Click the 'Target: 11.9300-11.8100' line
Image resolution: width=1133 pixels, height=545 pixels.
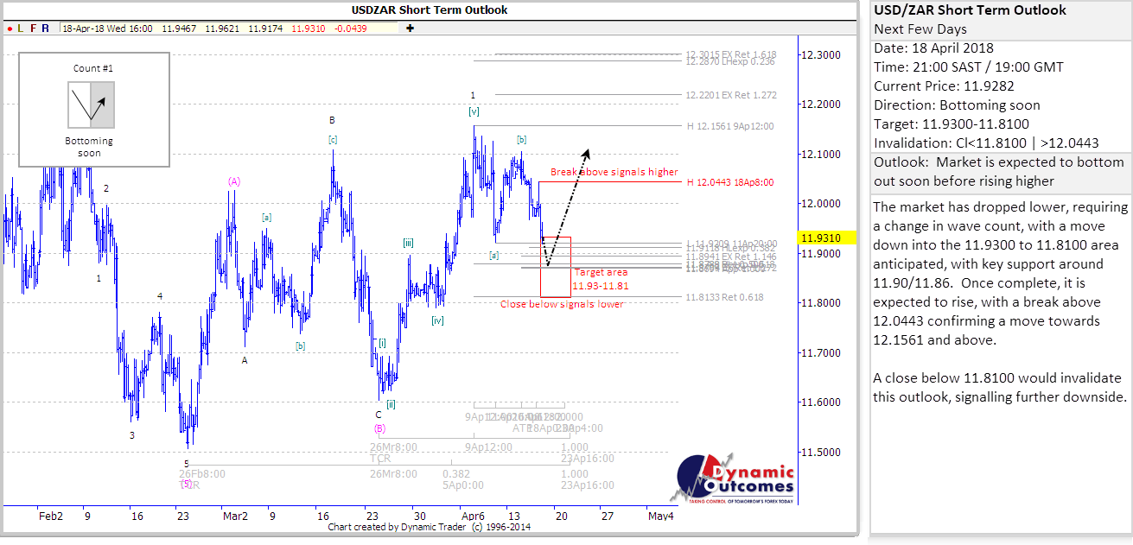(x=952, y=124)
